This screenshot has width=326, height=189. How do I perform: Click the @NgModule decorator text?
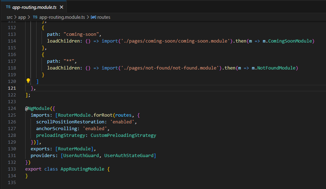(x=37, y=108)
